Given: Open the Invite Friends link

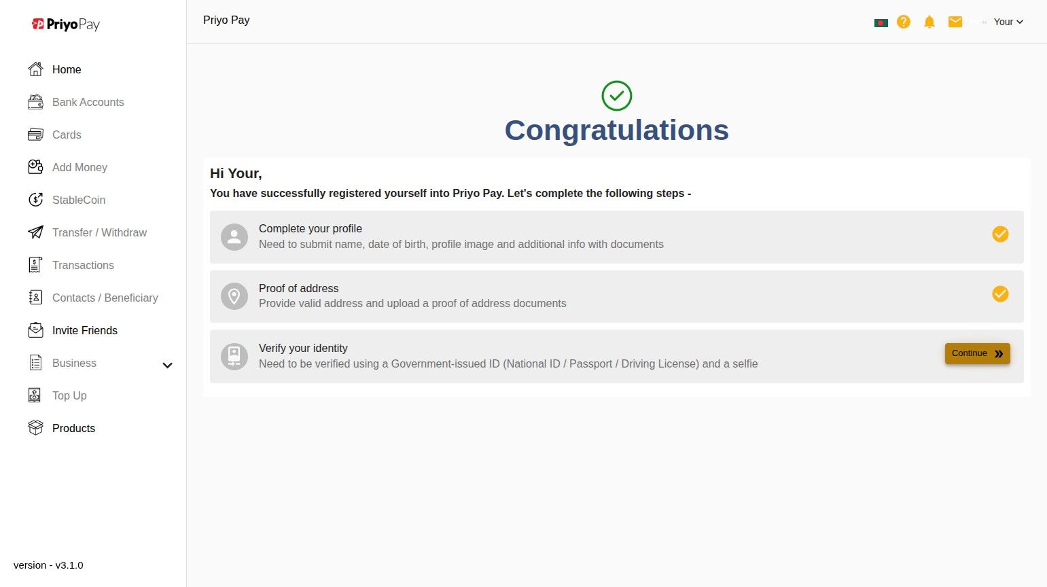Looking at the screenshot, I should [84, 330].
